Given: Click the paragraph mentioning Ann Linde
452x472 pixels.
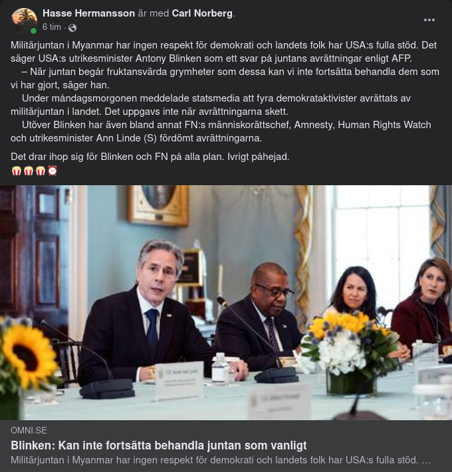Looking at the screenshot, I should (x=221, y=131).
